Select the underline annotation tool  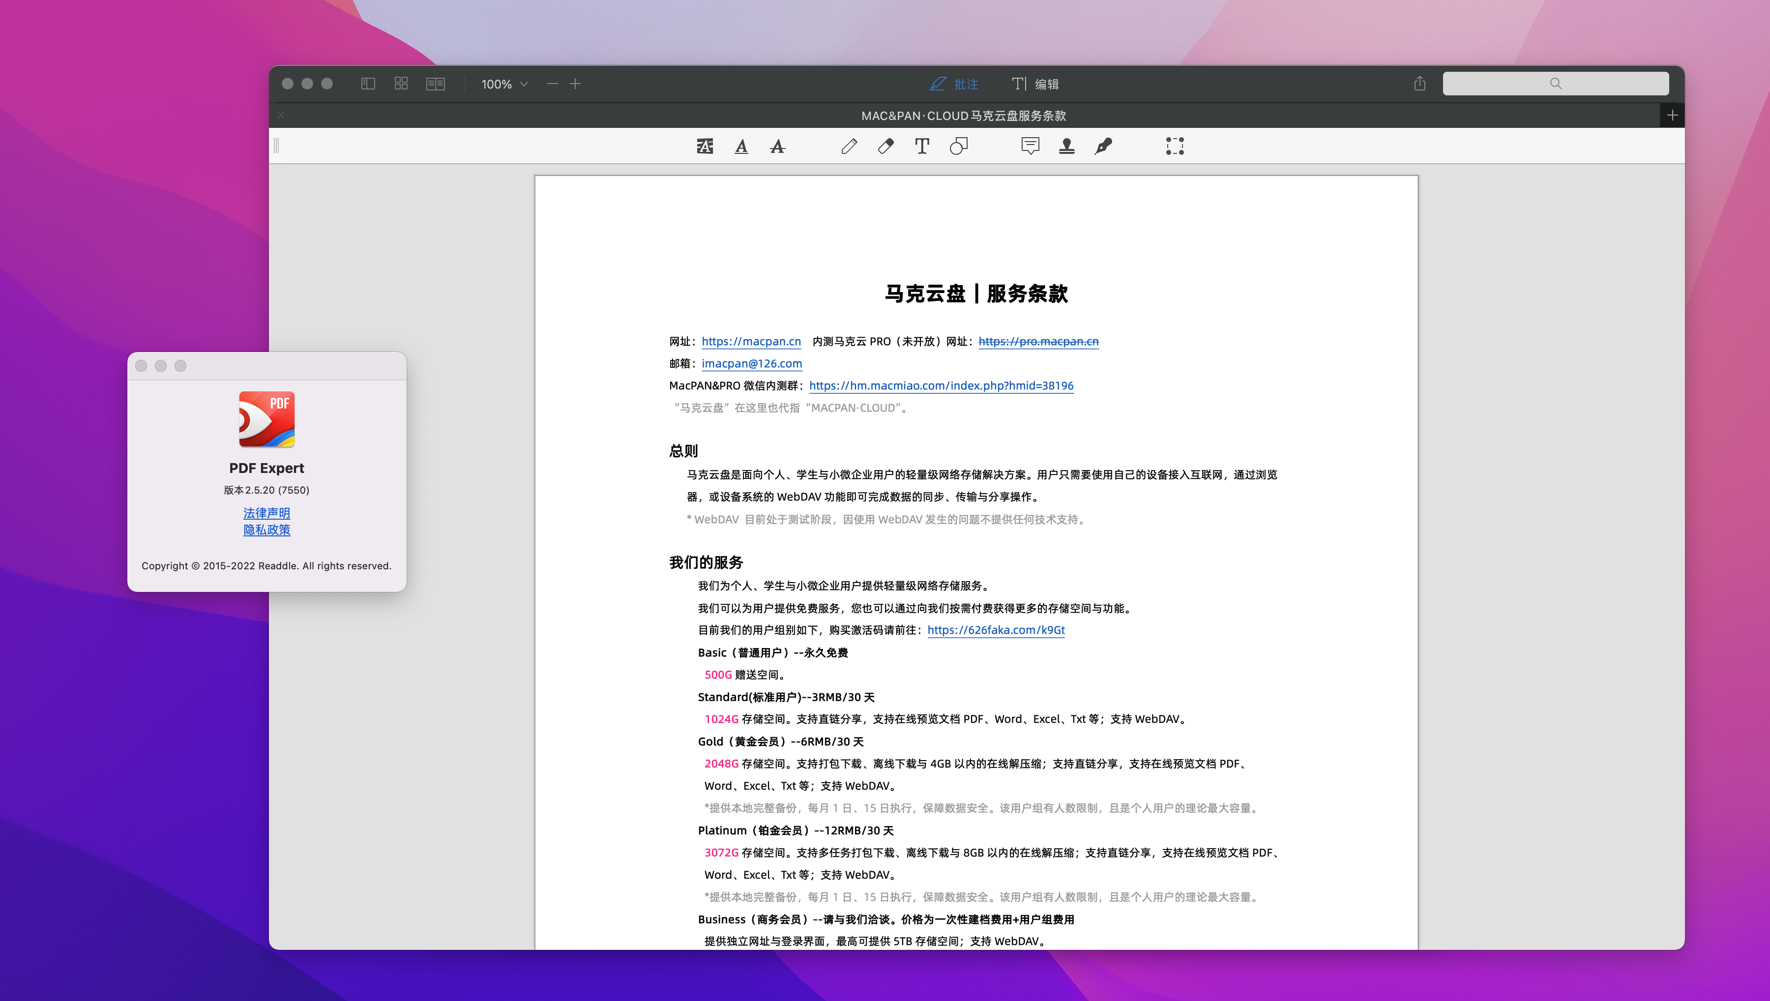741,146
